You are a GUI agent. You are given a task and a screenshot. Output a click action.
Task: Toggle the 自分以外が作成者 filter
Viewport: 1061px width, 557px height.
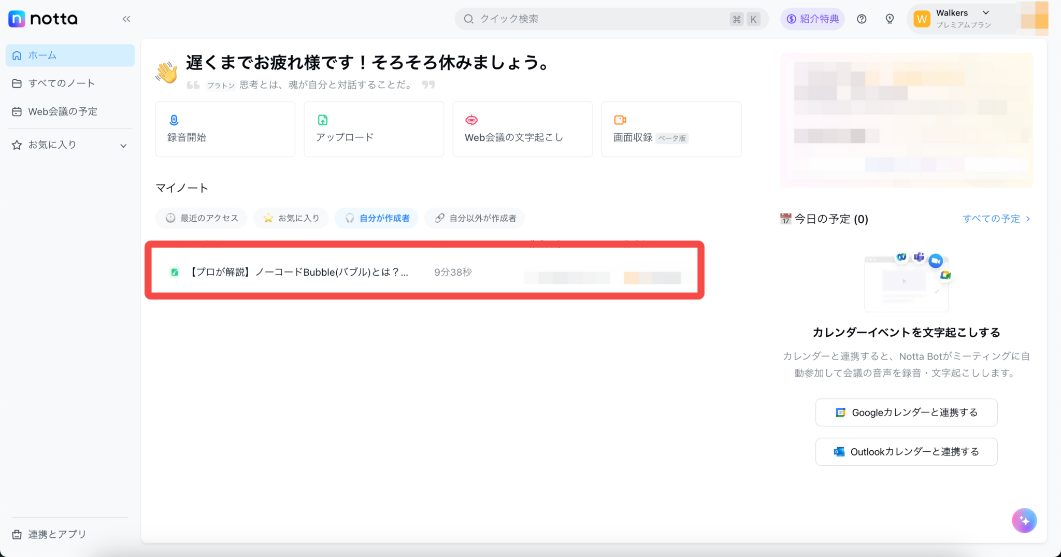[x=475, y=218]
